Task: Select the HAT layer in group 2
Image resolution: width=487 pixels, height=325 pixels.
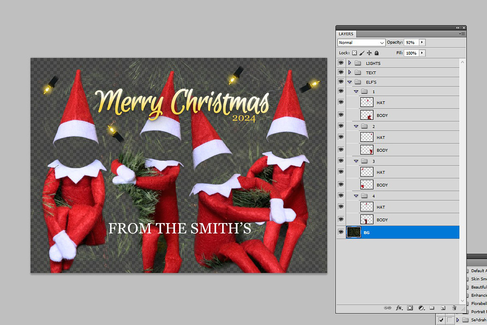Action: point(402,137)
